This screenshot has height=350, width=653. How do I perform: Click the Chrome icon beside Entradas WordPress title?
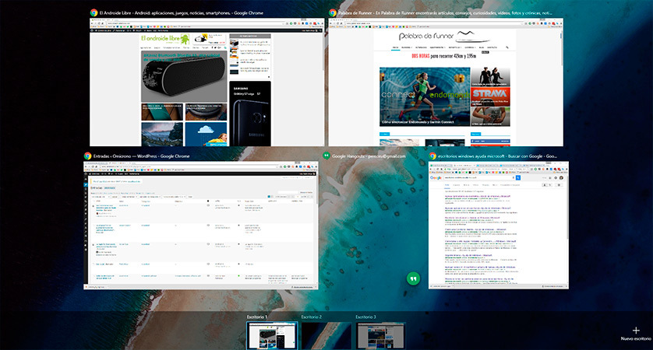[x=88, y=156]
